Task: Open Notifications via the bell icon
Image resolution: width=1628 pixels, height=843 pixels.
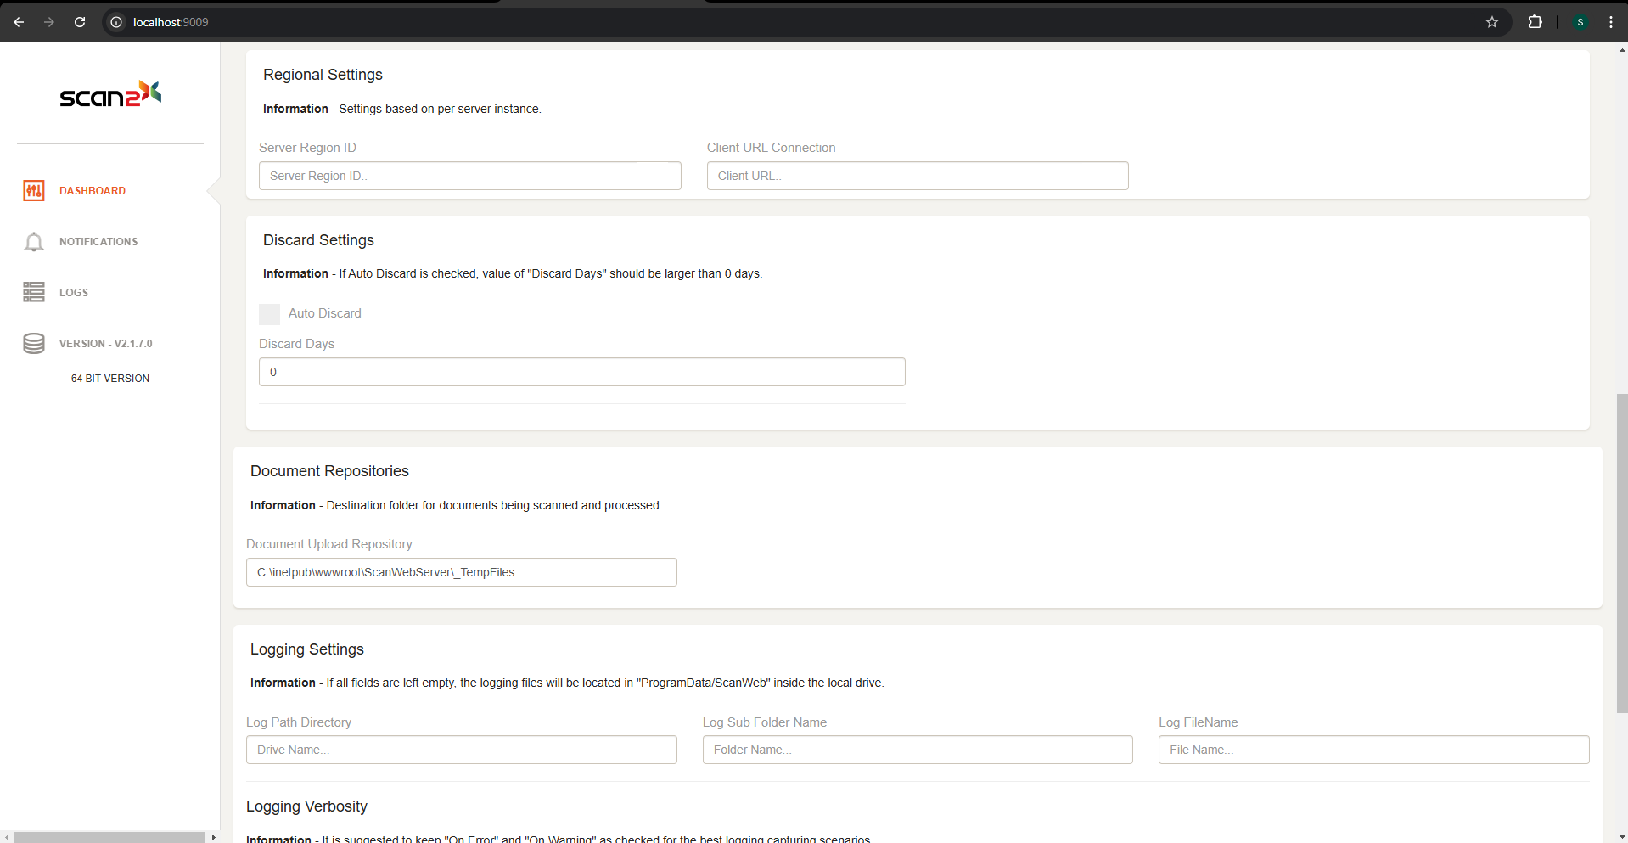Action: 34,242
